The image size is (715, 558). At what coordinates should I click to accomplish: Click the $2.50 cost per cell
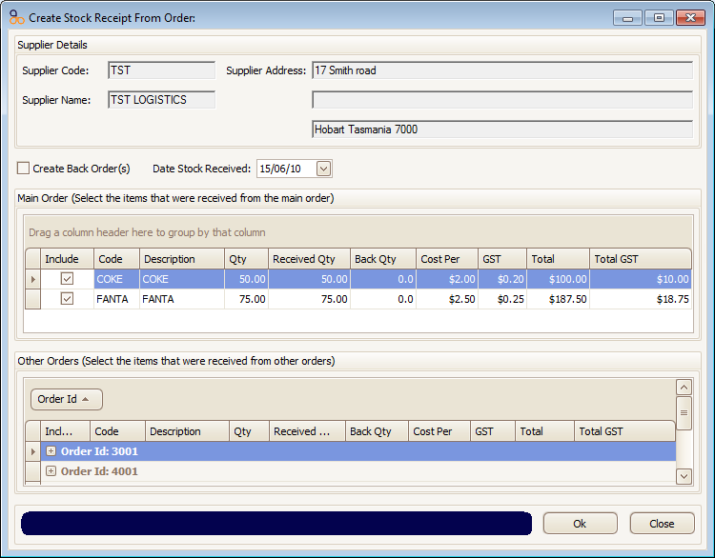(x=447, y=299)
